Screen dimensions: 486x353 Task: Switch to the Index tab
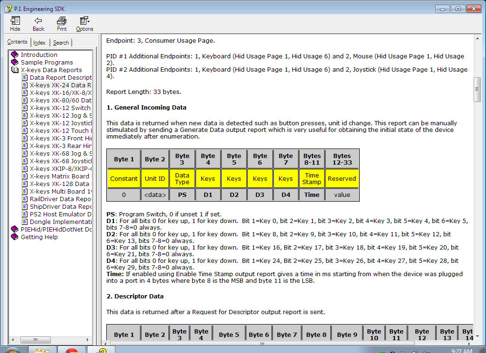39,43
